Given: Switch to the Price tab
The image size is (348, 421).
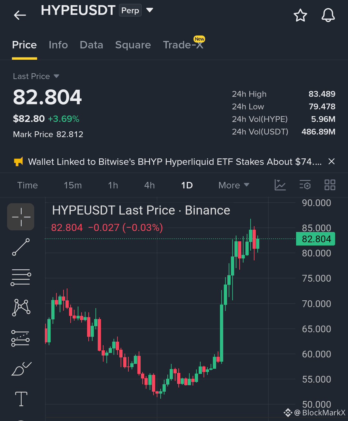Looking at the screenshot, I should pos(25,45).
